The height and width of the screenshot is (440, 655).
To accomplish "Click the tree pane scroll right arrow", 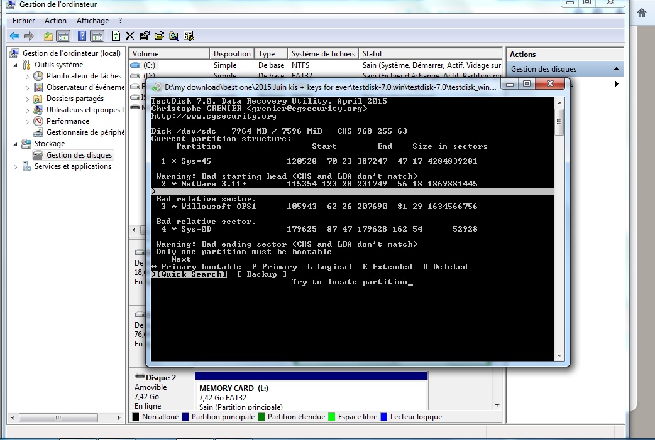I will pos(119,417).
